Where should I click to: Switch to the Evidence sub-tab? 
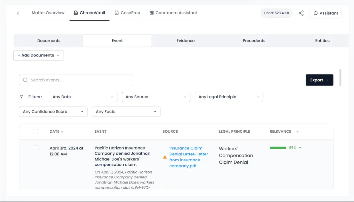[186, 41]
